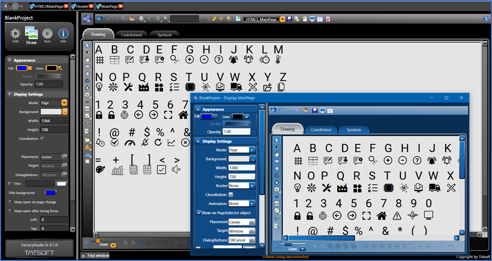The width and height of the screenshot is (492, 261).
Task: Click the Run play icon
Action: coord(47,34)
